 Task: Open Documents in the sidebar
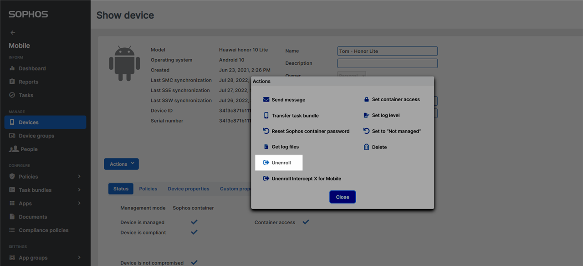33,217
